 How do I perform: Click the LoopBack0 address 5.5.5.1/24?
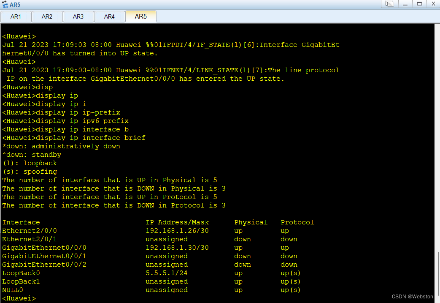[166, 273]
